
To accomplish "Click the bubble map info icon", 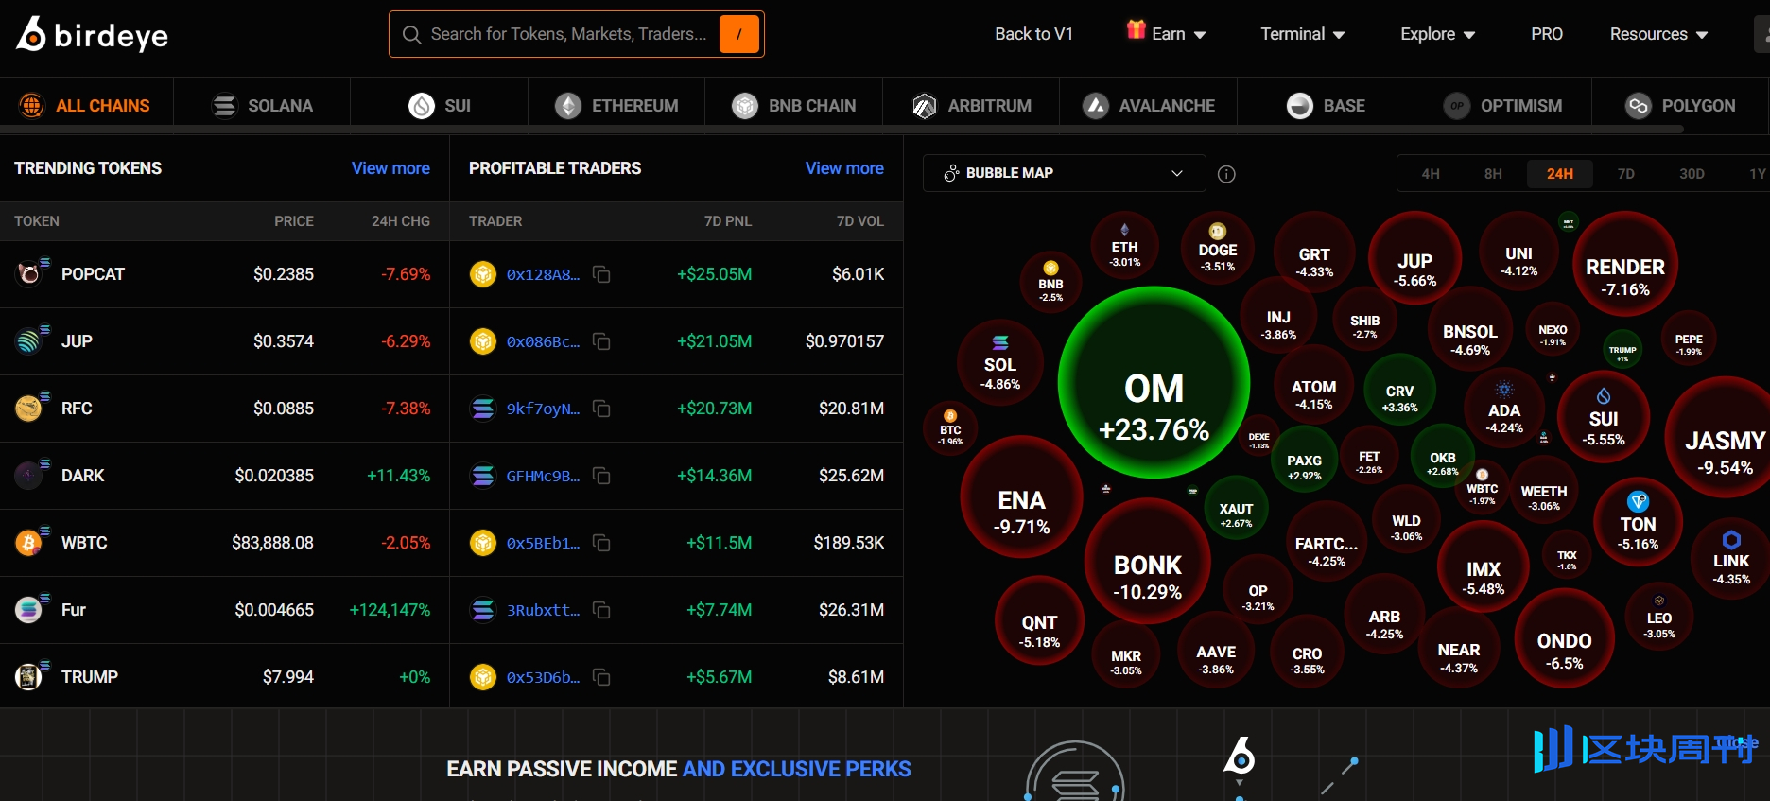I will point(1226,174).
